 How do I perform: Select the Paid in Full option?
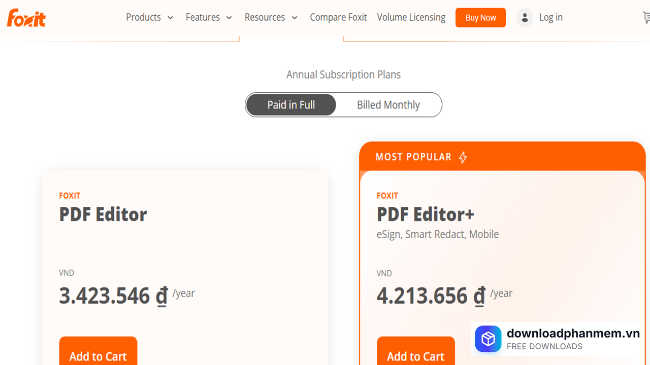[x=291, y=105]
